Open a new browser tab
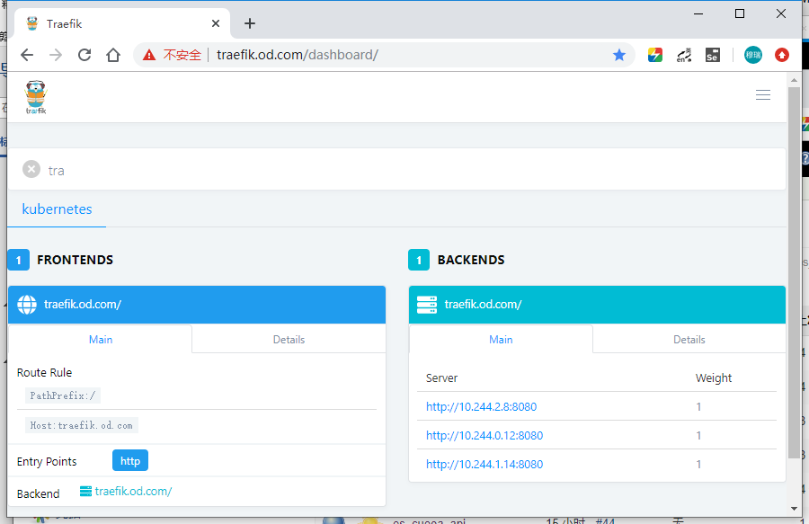This screenshot has width=809, height=524. point(250,23)
